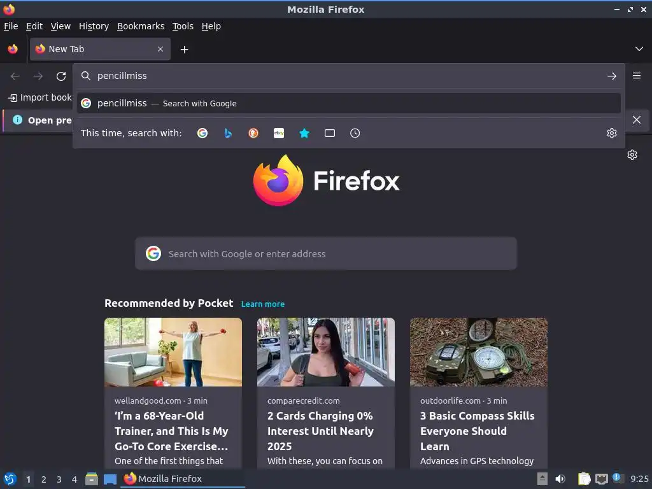Open Pocket Learn more link

[263, 304]
